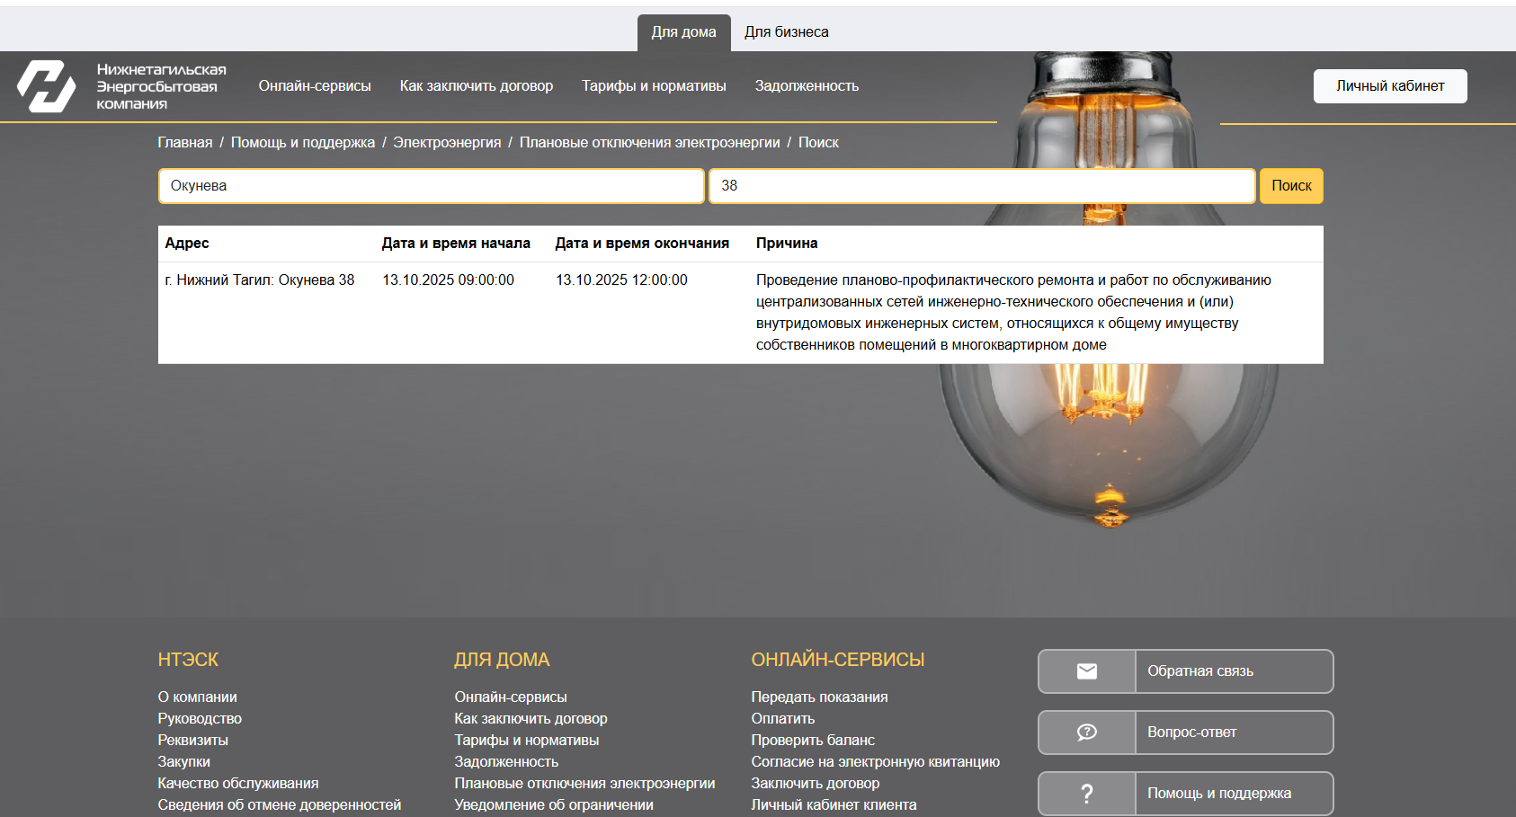The width and height of the screenshot is (1516, 817).
Task: Click the company logo icon
Action: pos(47,86)
